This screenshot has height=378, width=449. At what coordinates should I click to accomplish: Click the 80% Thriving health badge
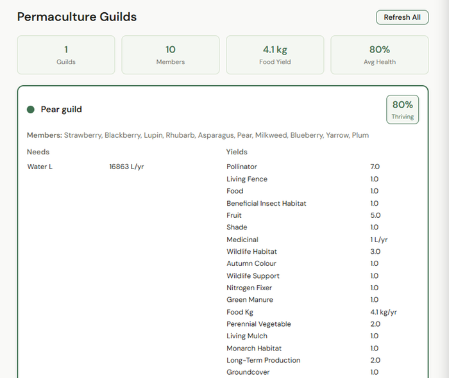coord(403,110)
